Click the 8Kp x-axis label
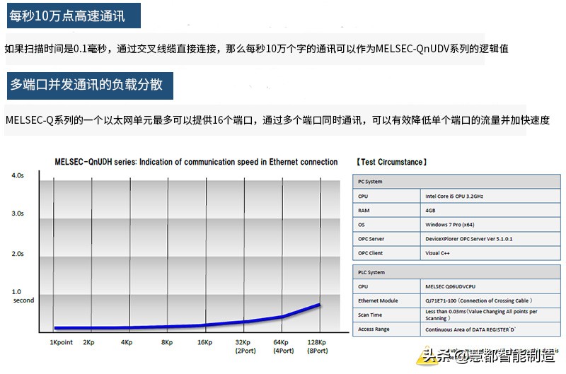566x374 pixels. (x=167, y=342)
